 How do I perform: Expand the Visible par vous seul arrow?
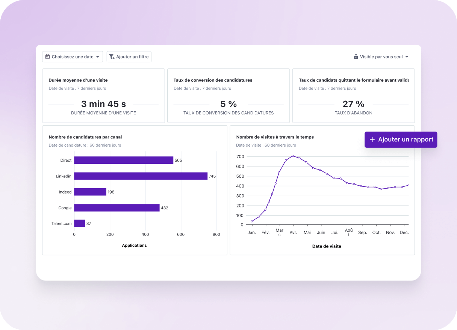(407, 57)
